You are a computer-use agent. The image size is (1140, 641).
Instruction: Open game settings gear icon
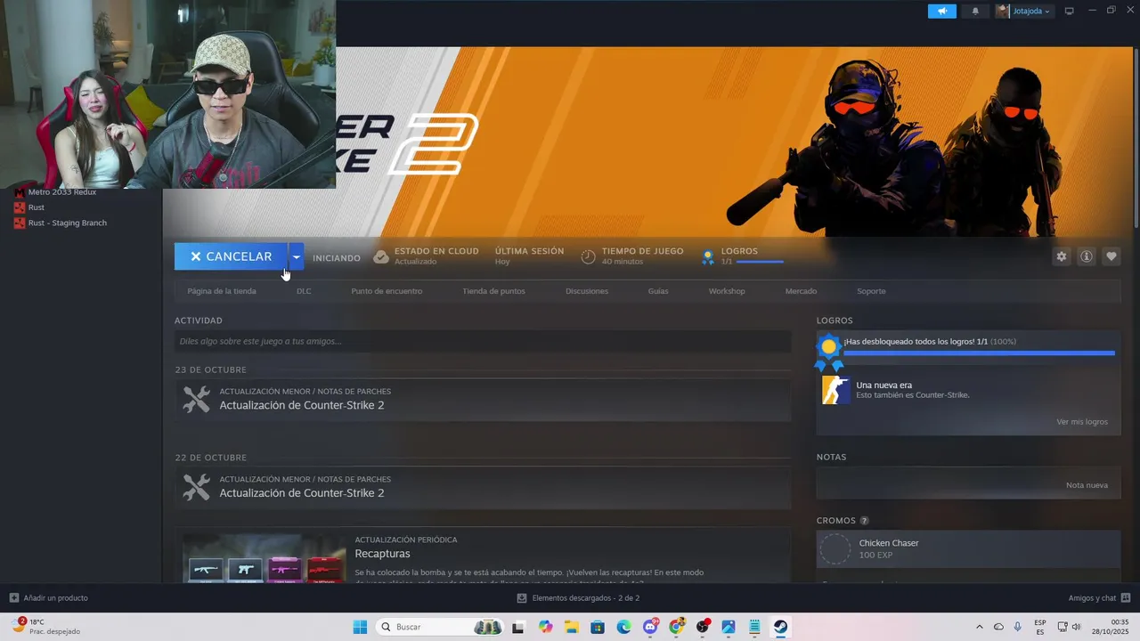(x=1061, y=256)
